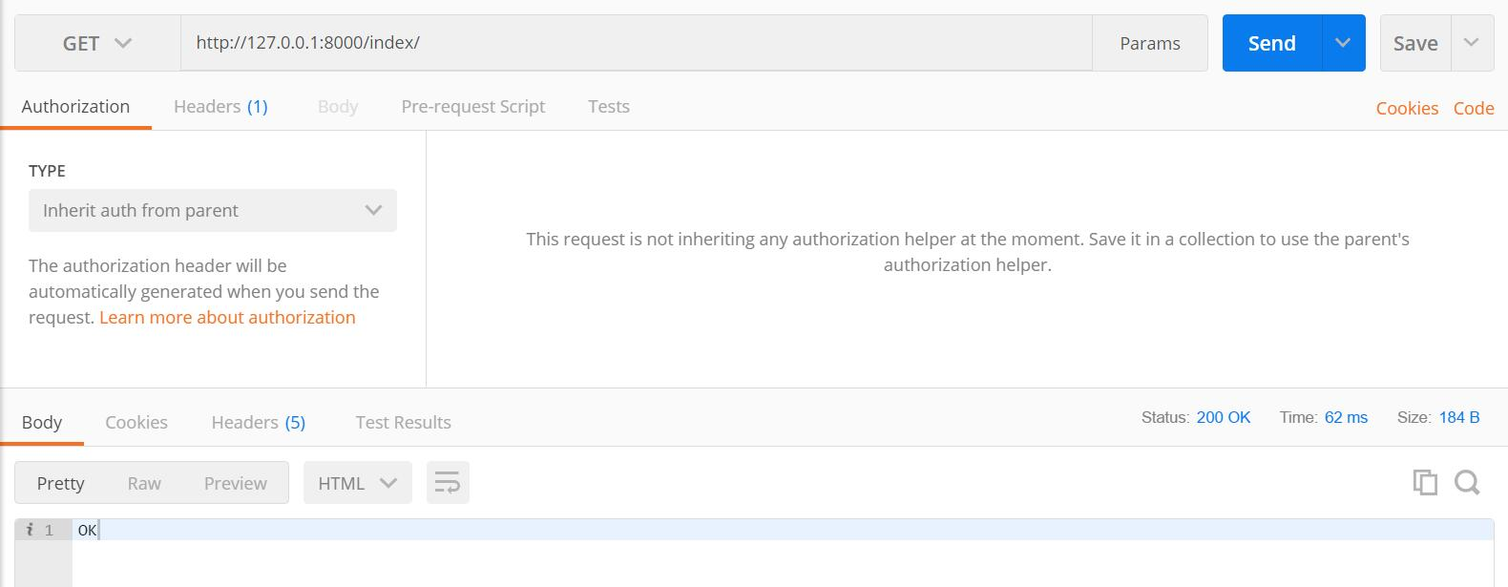
Task: Open the Send button dropdown arrow
Action: [1343, 43]
